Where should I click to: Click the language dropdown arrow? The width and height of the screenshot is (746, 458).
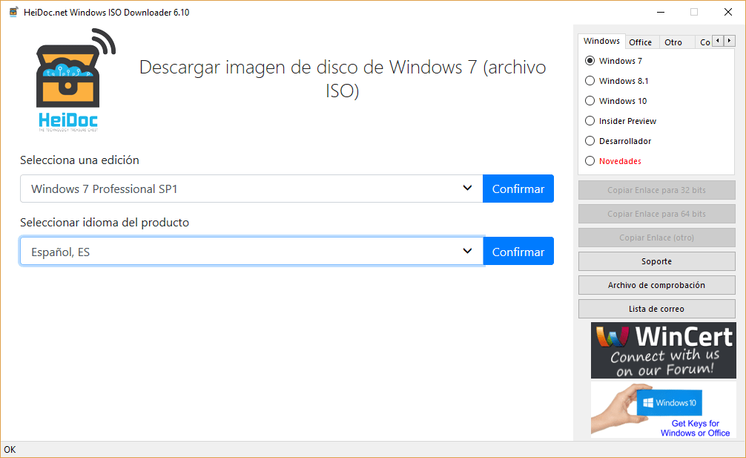click(468, 251)
